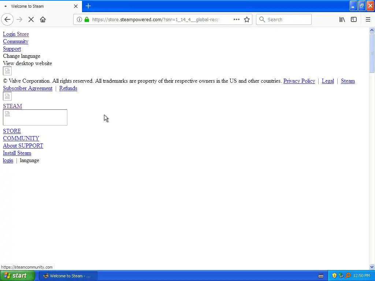This screenshot has width=375, height=281.
Task: Open the About SUPPORT link
Action: (23, 146)
